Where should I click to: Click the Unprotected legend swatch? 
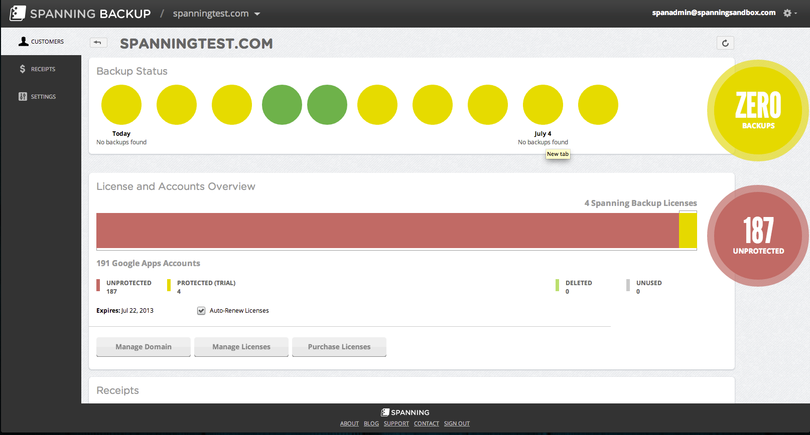[98, 285]
